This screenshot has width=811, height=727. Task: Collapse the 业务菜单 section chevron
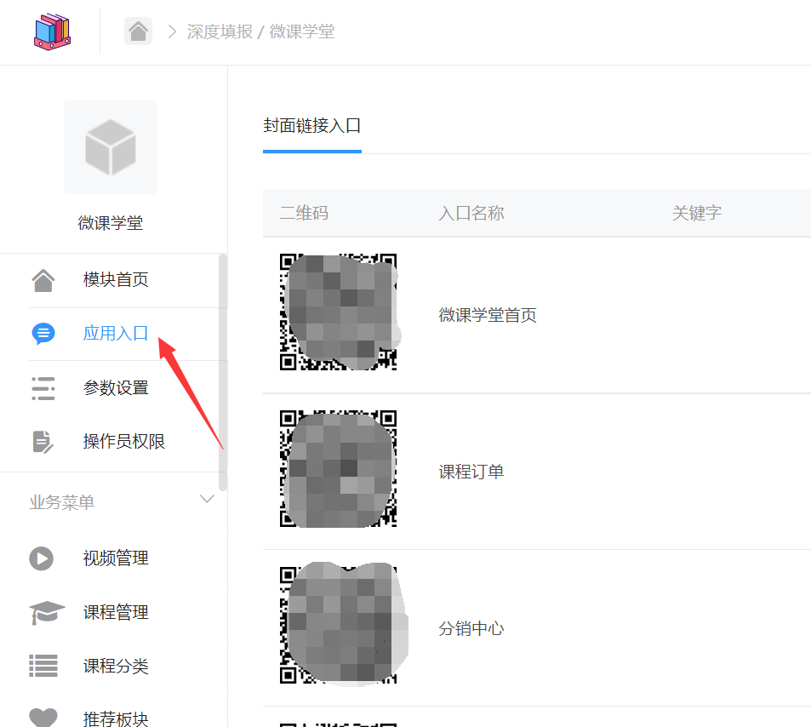pyautogui.click(x=207, y=500)
